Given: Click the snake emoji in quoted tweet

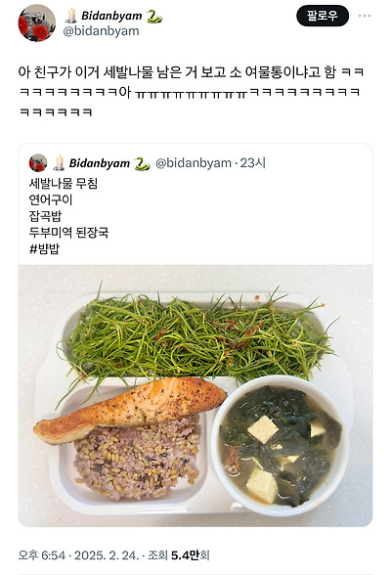Looking at the screenshot, I should tap(142, 164).
